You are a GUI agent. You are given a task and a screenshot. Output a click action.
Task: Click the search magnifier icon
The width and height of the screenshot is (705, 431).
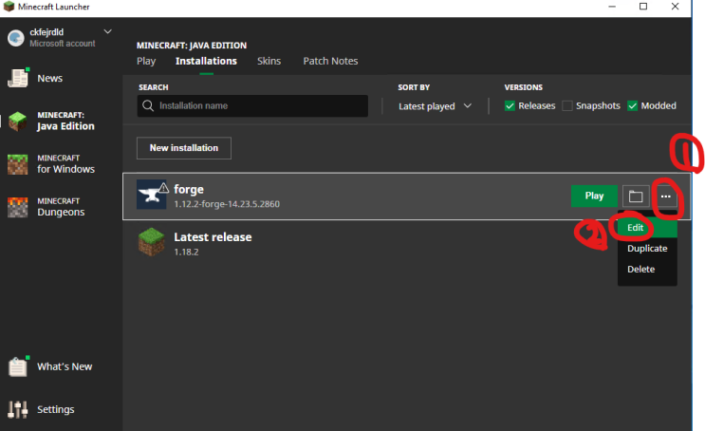[x=148, y=105]
